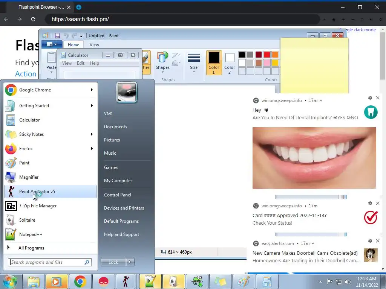
Task: Launch Firefox from the Start menu
Action: (x=51, y=148)
